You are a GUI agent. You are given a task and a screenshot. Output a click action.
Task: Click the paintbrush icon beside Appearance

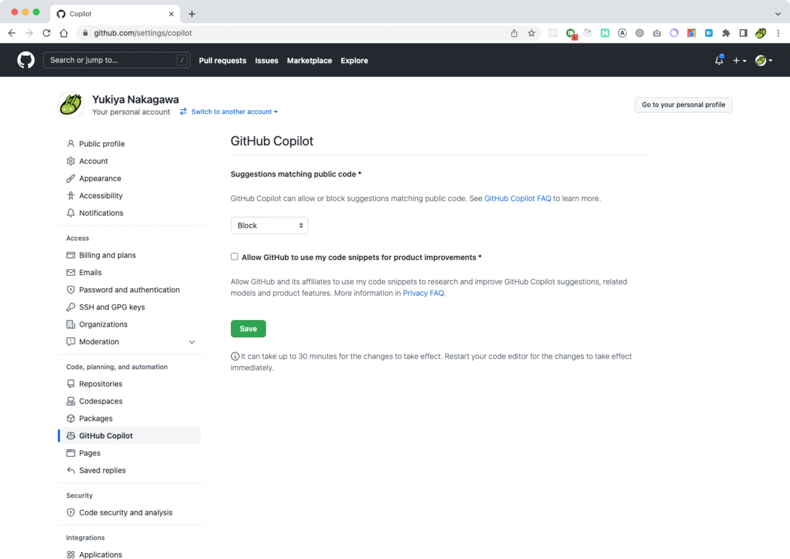(x=70, y=178)
